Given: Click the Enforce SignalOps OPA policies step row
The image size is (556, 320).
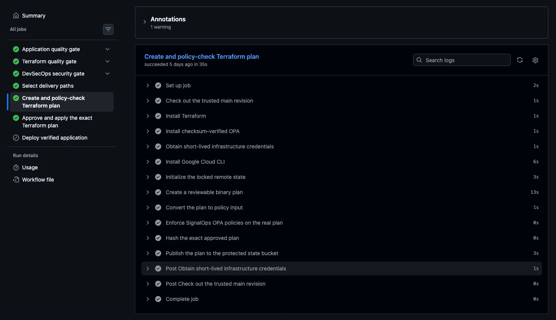Looking at the screenshot, I should 341,223.
